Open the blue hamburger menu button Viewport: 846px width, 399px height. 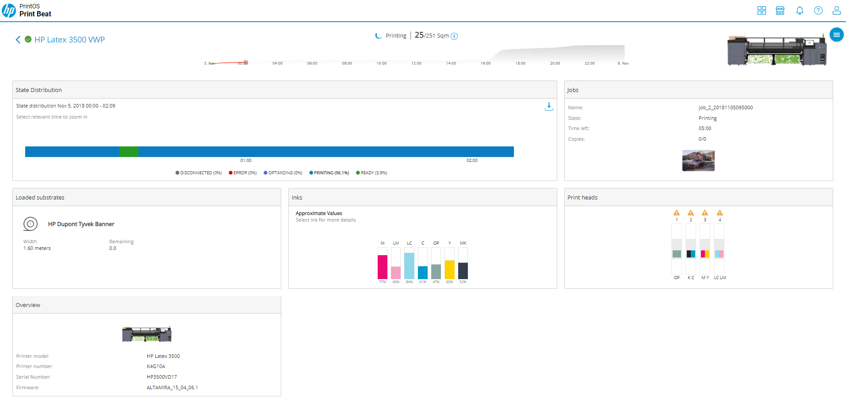coord(836,35)
